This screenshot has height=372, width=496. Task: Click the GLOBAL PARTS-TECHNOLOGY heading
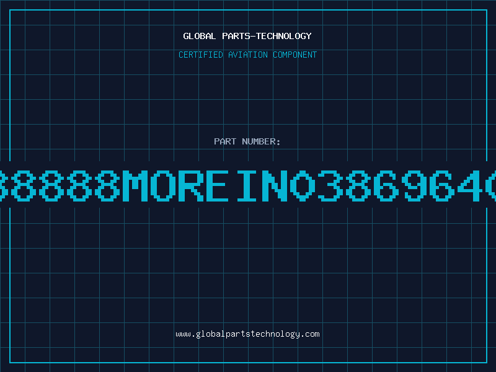click(x=247, y=36)
